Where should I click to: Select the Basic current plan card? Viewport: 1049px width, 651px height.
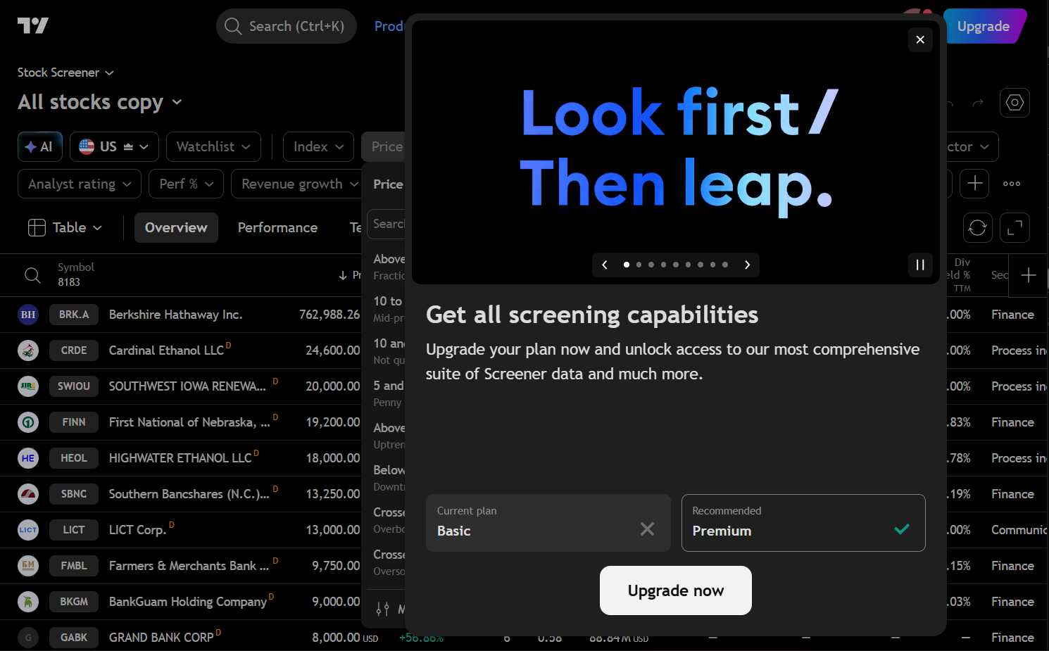(x=548, y=523)
